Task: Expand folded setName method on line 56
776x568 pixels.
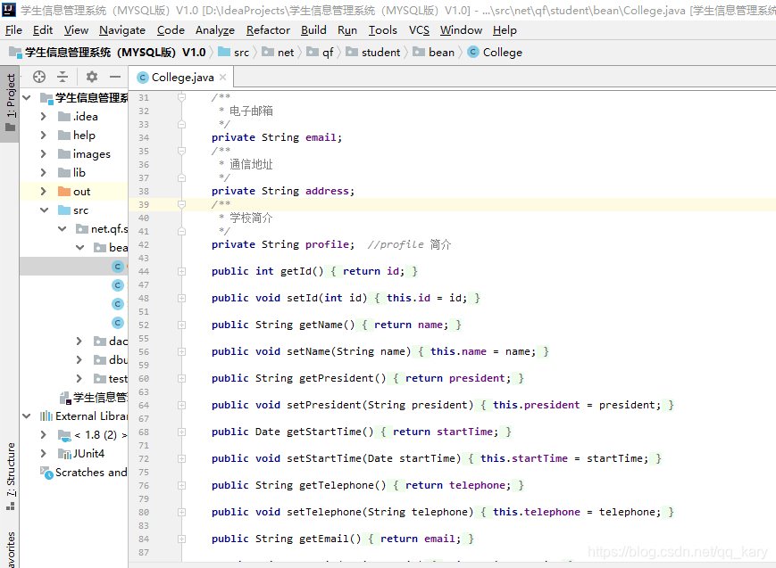Action: click(181, 351)
